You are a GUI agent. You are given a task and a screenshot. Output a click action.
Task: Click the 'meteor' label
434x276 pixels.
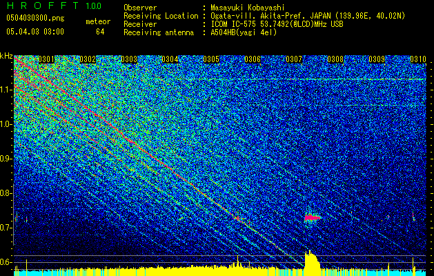[98, 21]
